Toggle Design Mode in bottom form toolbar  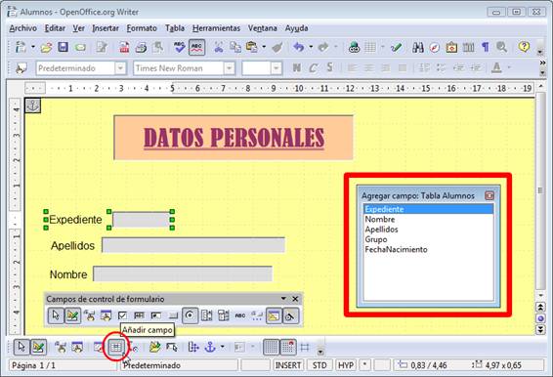coord(38,347)
